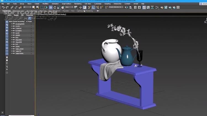Click the Edit Named Selection Sets icon

pyautogui.click(x=106, y=7)
